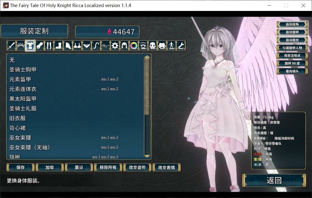Viewport: 312px width, 198px height.
Task: Select 黑太阳盔甲 in the list
Action: point(76,99)
